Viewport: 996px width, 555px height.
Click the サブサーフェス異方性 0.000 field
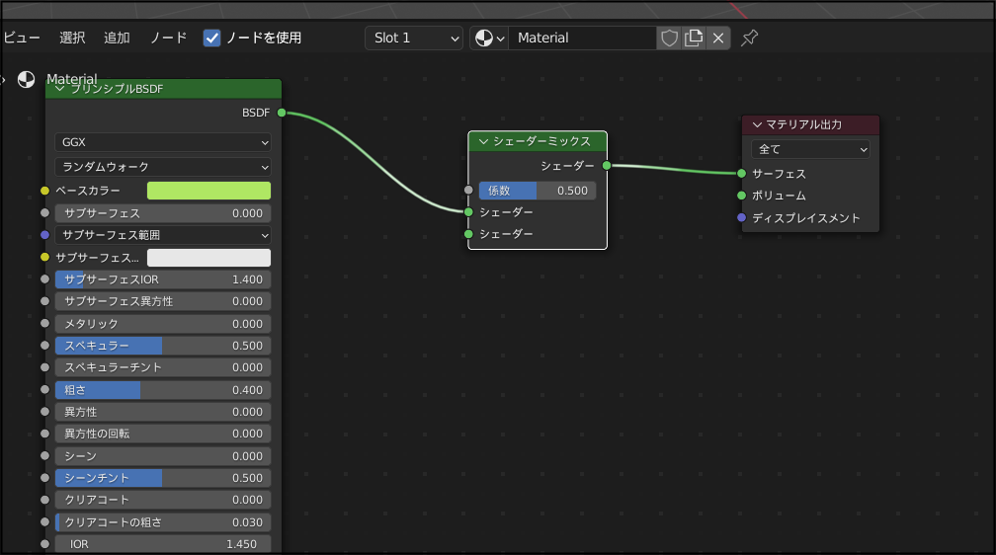pos(163,301)
